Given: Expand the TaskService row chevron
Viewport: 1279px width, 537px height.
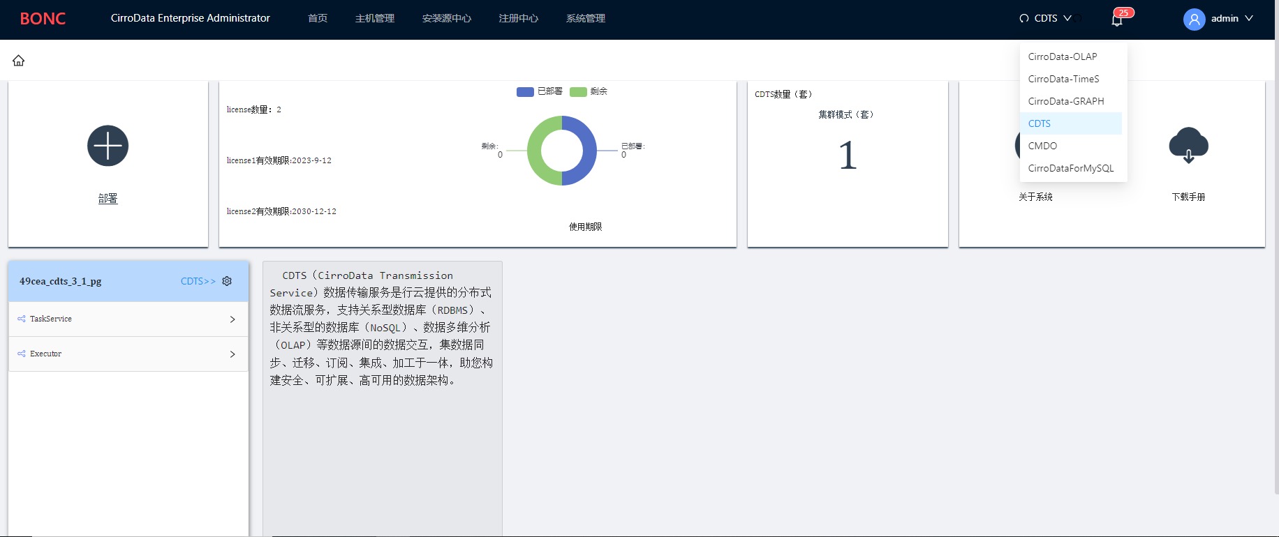Looking at the screenshot, I should [232, 319].
